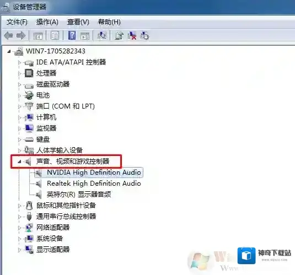Expand the 显示适配器 node

19,250
